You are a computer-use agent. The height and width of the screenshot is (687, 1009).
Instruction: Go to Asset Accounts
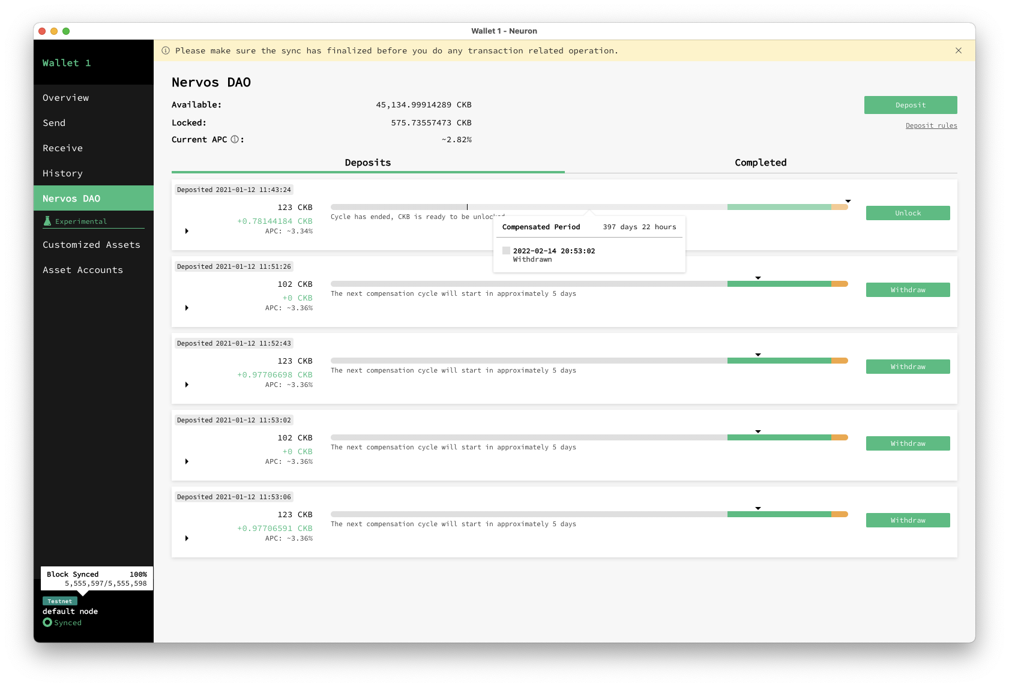point(83,269)
